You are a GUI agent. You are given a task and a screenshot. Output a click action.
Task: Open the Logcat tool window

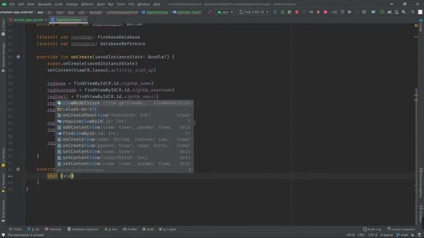[x=168, y=229]
